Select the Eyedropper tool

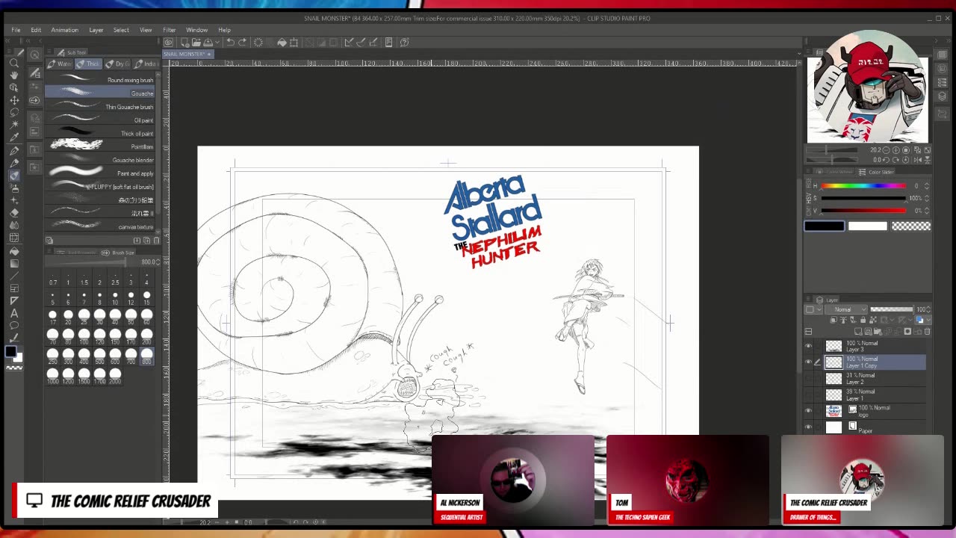pos(14,138)
